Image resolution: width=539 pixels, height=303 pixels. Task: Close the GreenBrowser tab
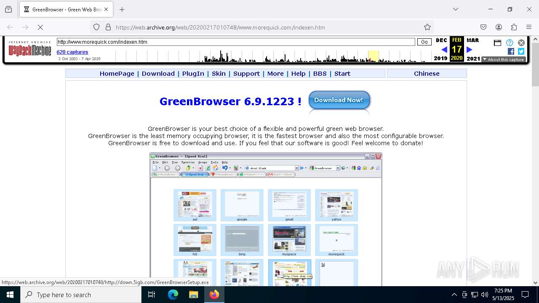(x=106, y=9)
